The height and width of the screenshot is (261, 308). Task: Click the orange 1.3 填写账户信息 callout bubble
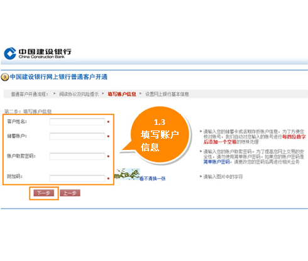click(160, 135)
